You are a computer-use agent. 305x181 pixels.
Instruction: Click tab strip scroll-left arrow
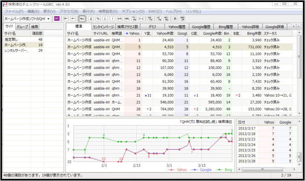point(294,26)
